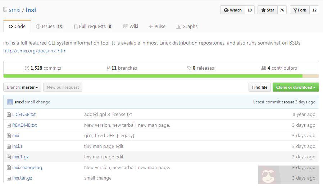Open the Pulse tab
The width and height of the screenshot is (323, 186).
coord(157,26)
